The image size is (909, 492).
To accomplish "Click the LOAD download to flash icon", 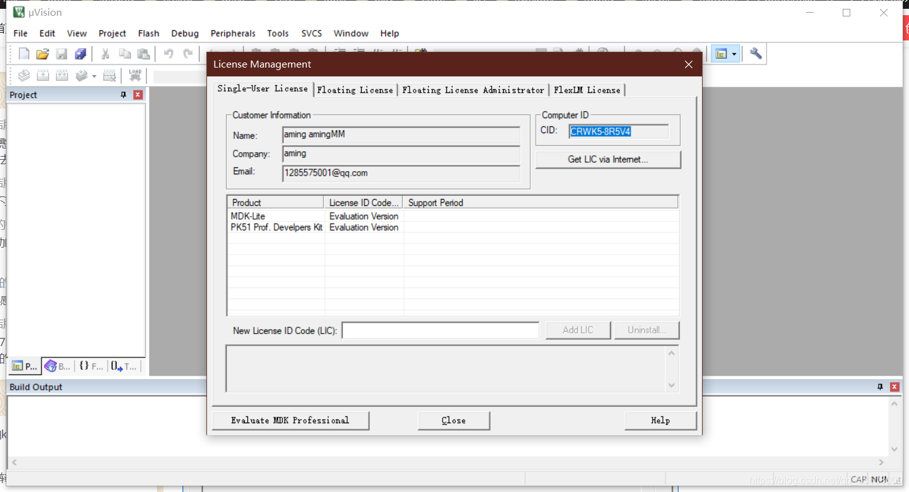I will (x=135, y=76).
